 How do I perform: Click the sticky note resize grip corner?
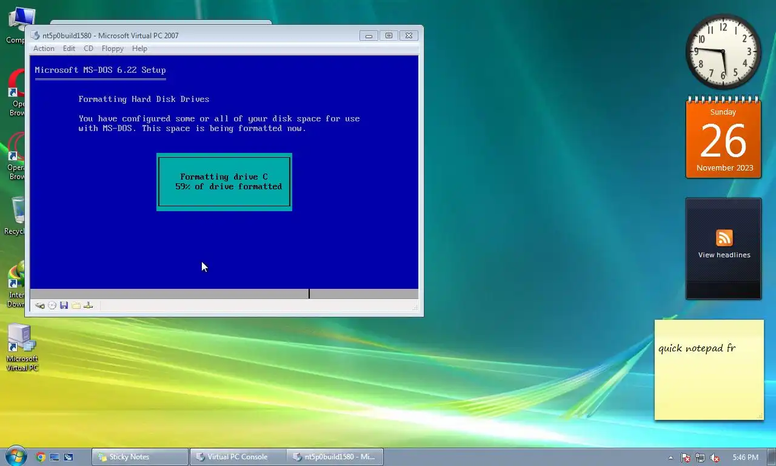click(760, 416)
